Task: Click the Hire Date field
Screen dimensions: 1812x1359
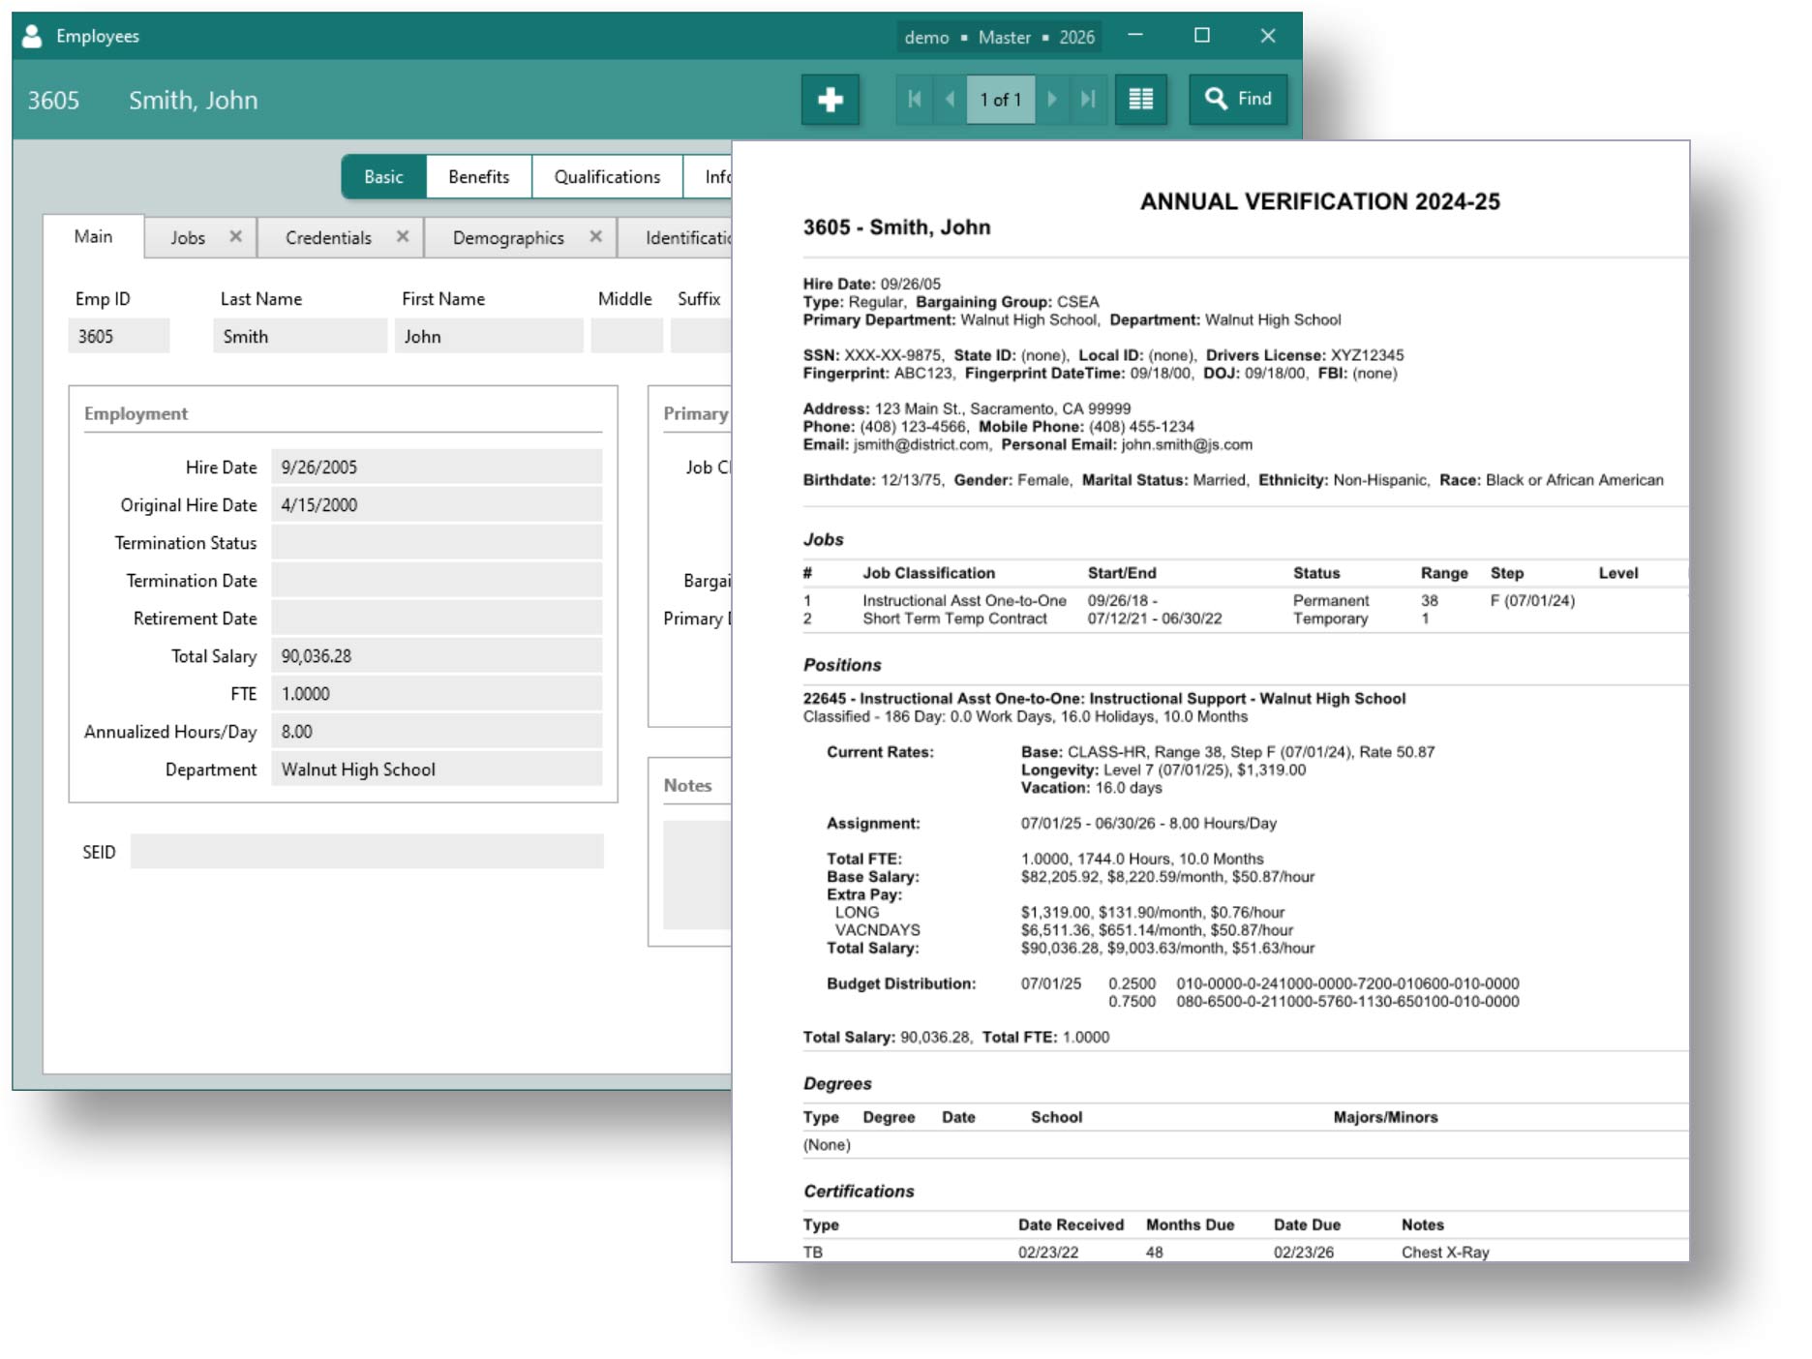Action: 436,468
